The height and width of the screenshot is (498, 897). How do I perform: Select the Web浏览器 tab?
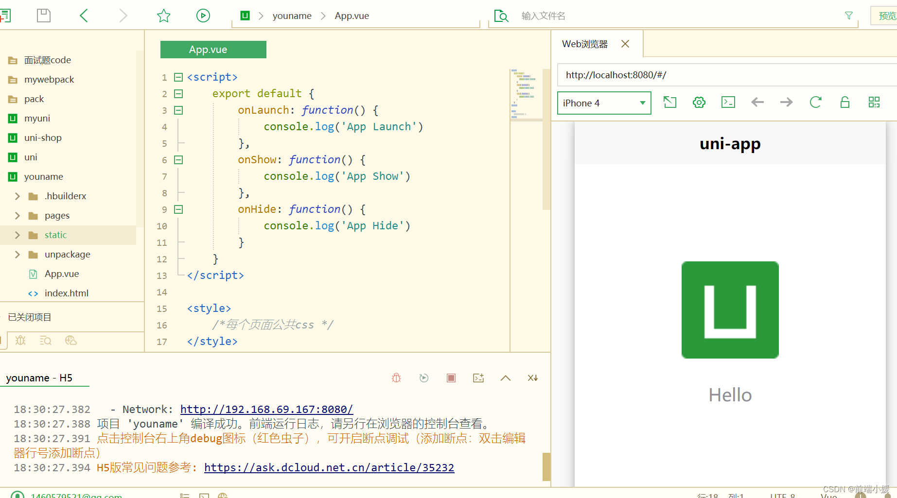tap(585, 44)
